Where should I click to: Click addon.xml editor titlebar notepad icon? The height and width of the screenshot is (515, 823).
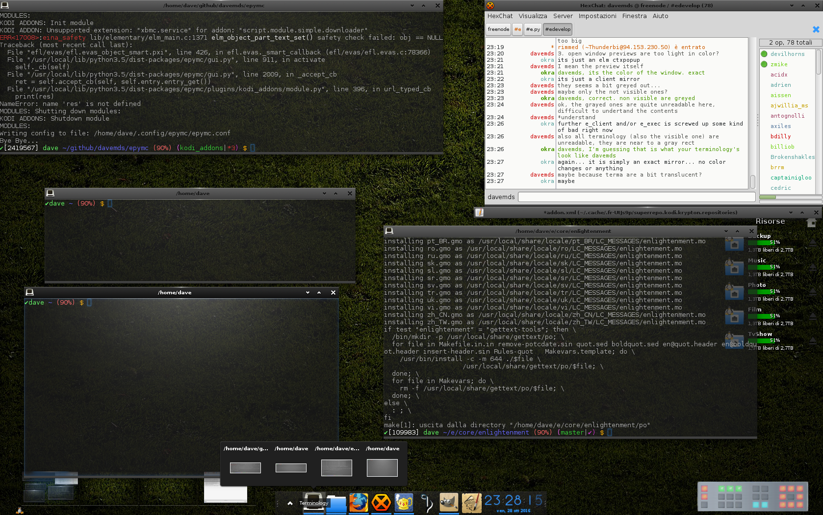(x=479, y=212)
